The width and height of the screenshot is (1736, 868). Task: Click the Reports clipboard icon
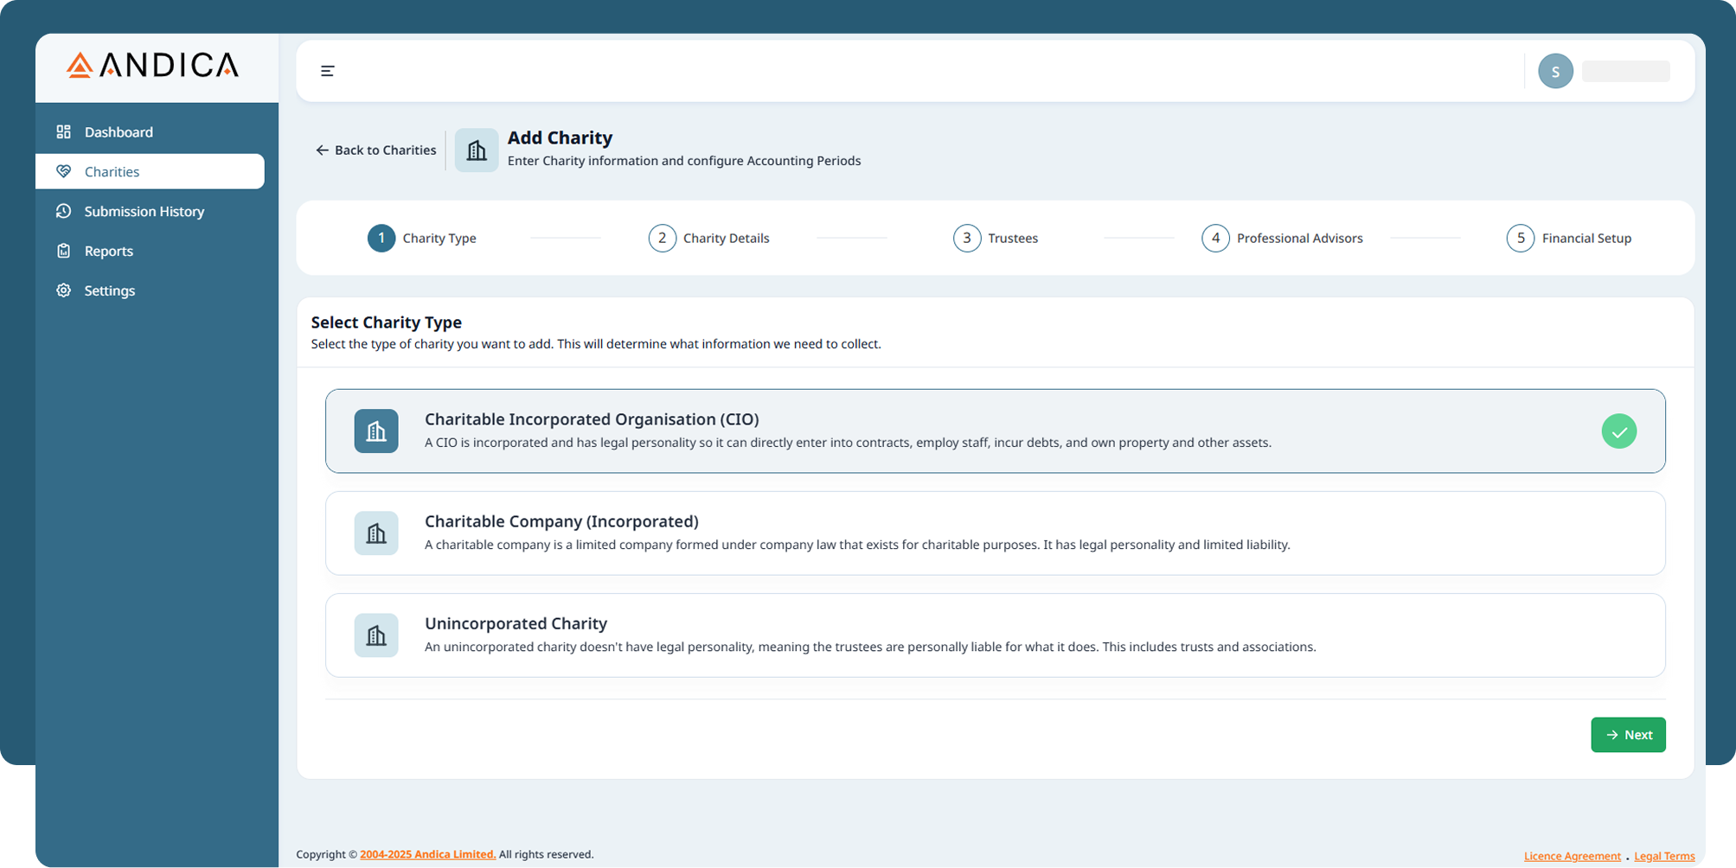[x=63, y=252]
